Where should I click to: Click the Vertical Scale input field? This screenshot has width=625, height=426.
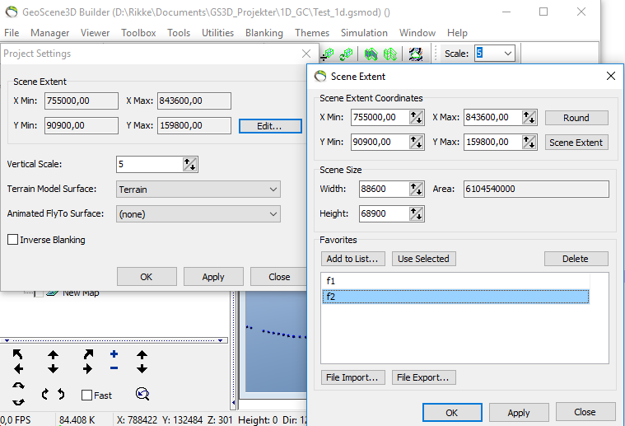[x=150, y=164]
